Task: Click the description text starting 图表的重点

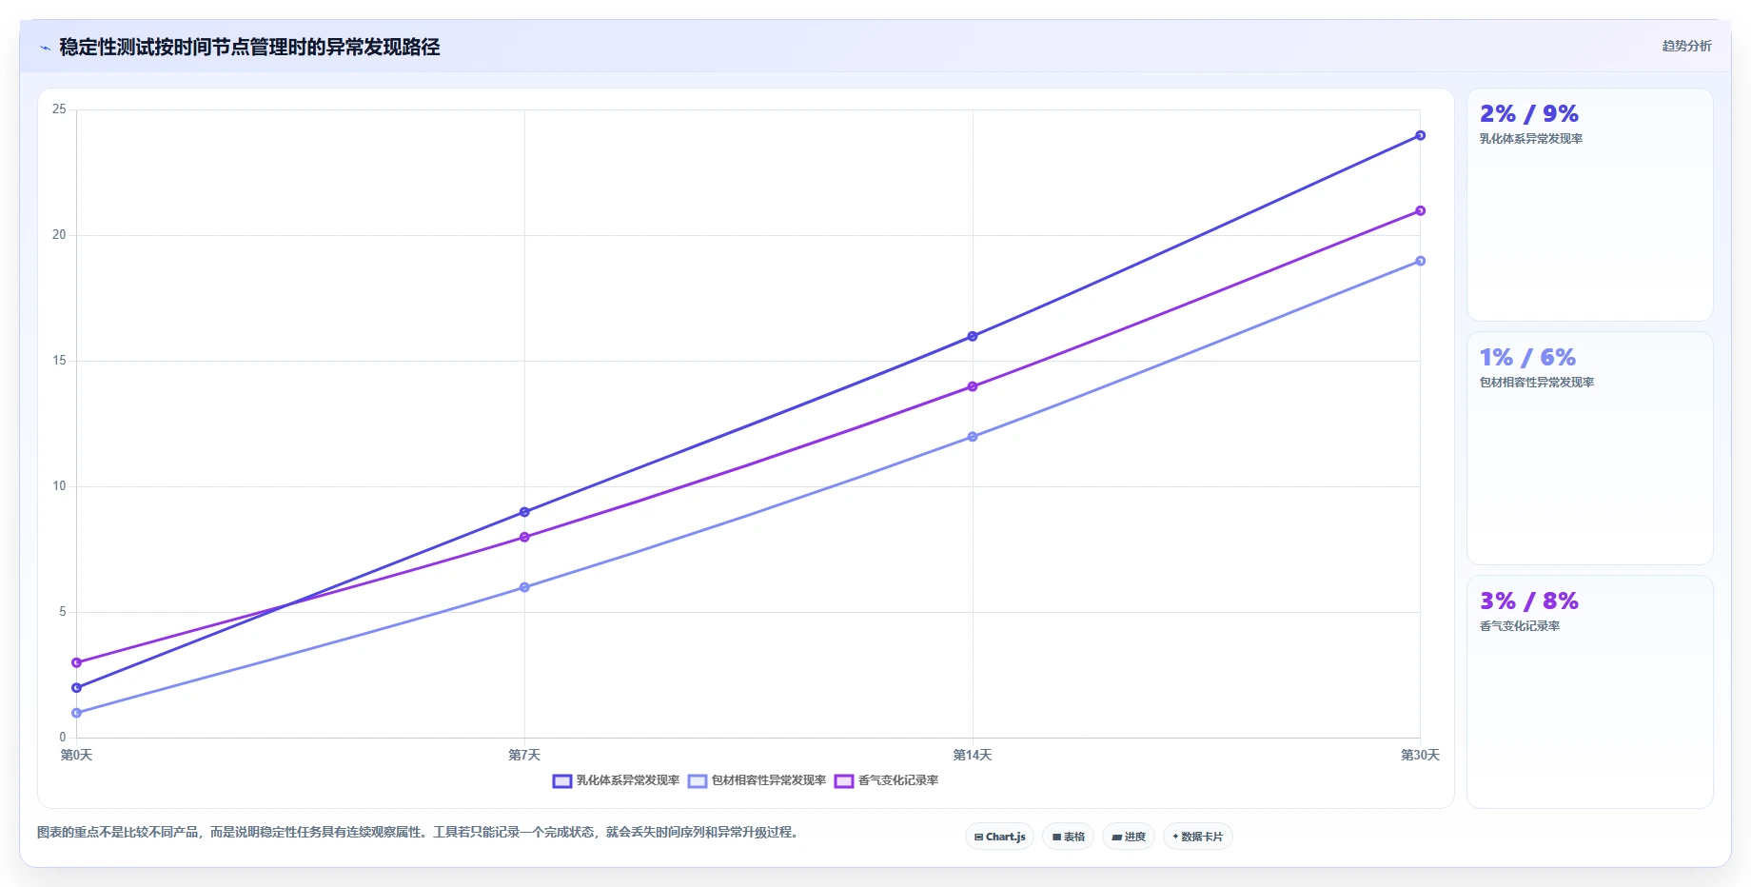Action: [420, 833]
